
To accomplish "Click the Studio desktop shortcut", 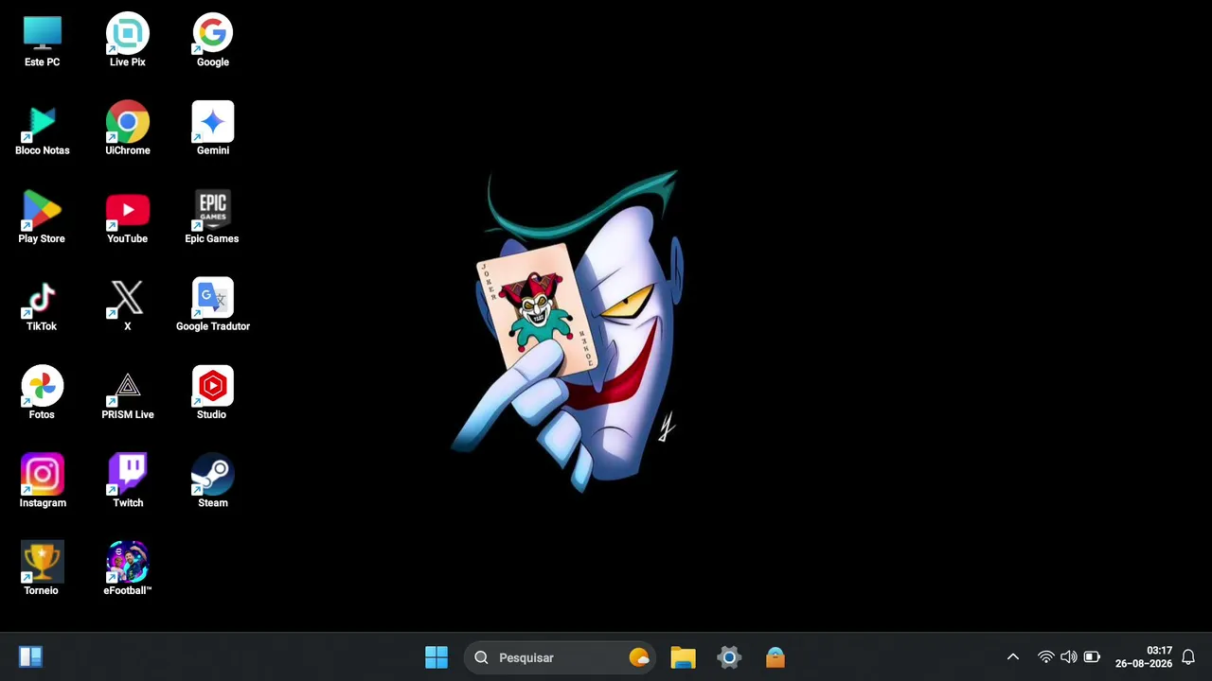I will (x=212, y=393).
